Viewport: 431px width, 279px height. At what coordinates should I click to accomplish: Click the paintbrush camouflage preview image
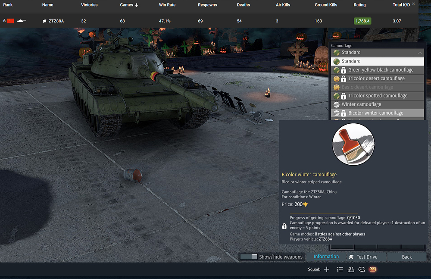[x=353, y=144]
